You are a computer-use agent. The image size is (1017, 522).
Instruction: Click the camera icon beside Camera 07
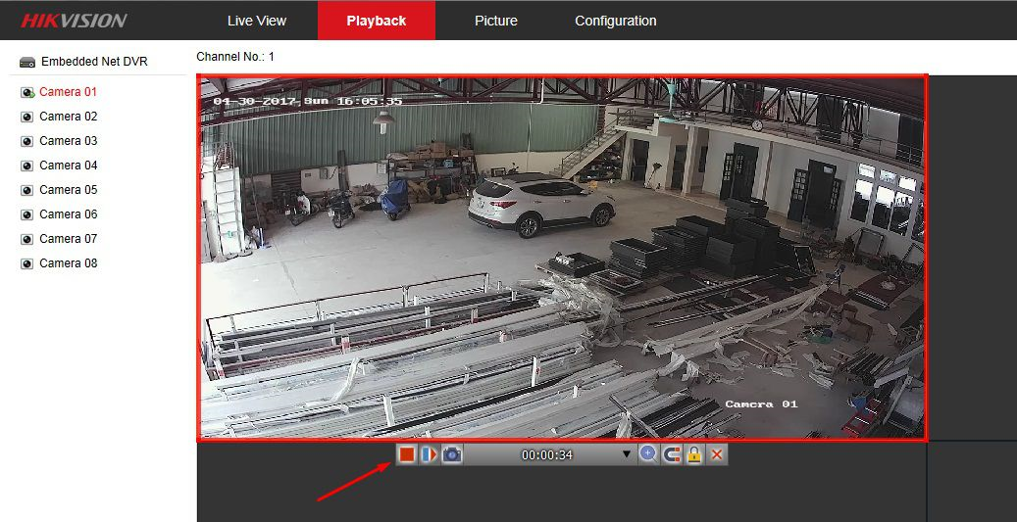(x=27, y=239)
